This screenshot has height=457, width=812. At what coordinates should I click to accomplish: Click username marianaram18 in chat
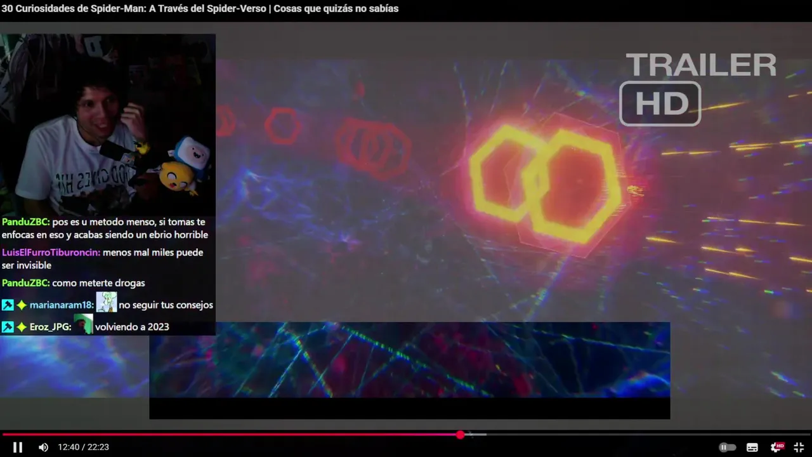pos(62,305)
